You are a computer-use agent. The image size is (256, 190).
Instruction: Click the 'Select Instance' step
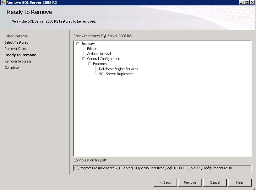click(16, 36)
